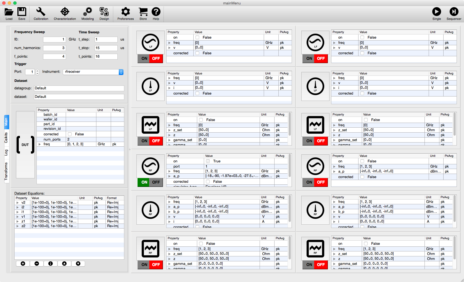The height and width of the screenshot is (282, 464).
Task: Click the scrollbar of right LF tuner table
Action: click(x=455, y=124)
